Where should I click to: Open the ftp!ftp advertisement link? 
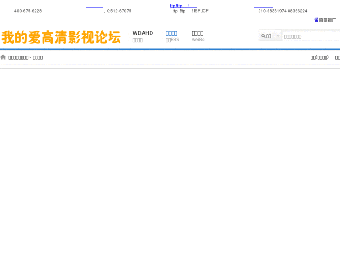(183, 6)
